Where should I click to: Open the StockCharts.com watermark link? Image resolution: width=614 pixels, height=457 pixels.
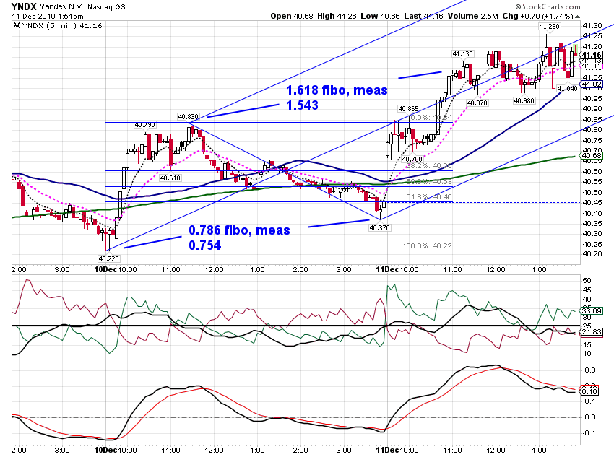(548, 6)
